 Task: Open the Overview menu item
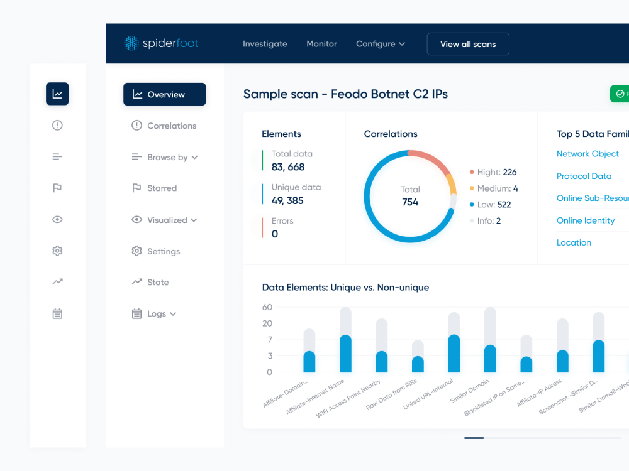(164, 94)
